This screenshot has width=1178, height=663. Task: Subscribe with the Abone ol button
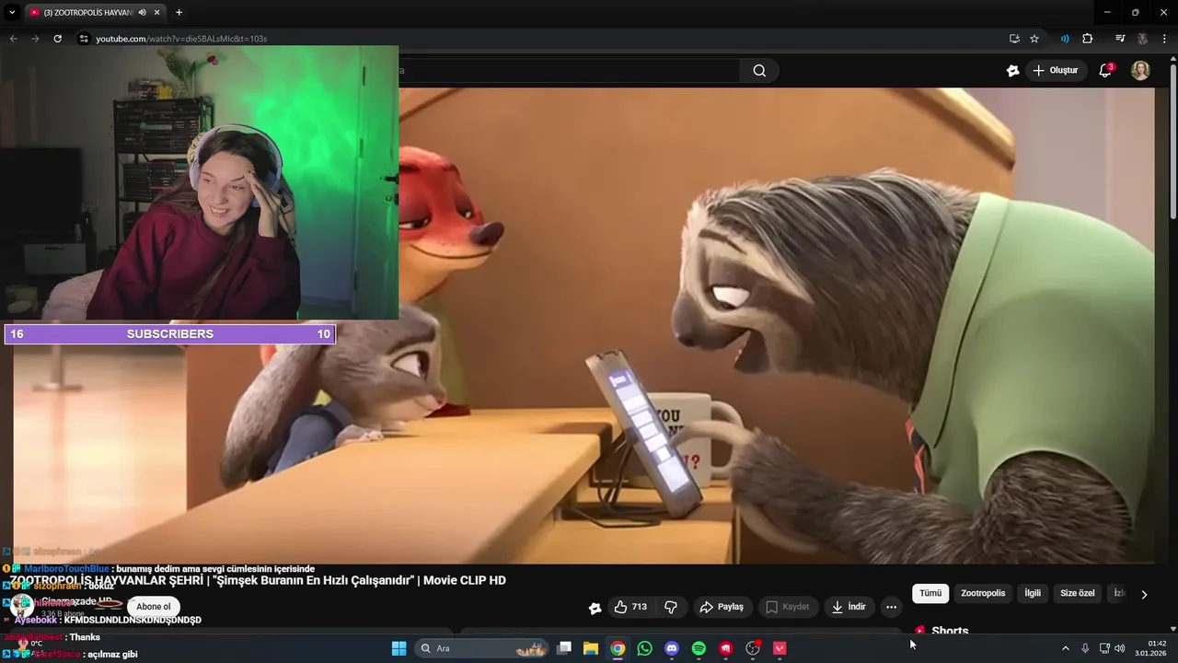(154, 606)
